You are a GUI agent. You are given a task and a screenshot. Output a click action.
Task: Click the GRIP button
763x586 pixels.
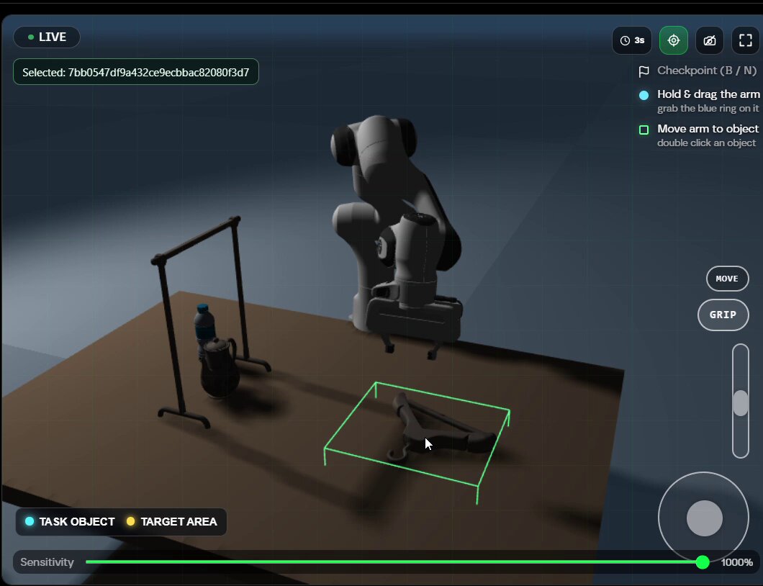(723, 315)
